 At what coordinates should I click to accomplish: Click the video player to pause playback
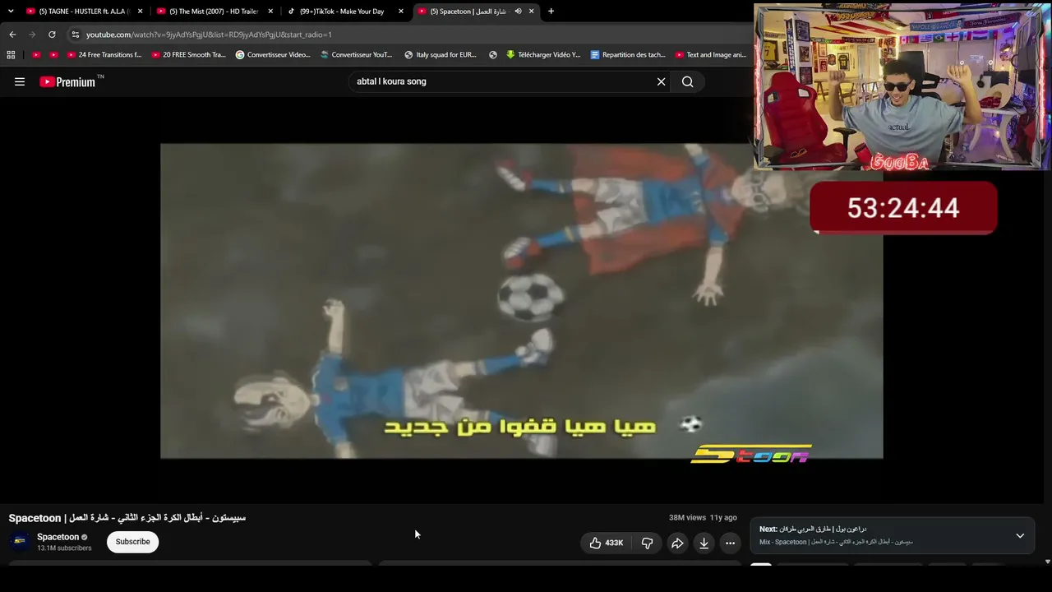(521, 301)
